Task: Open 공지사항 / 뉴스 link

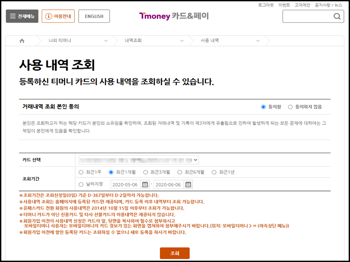Action: 328,5
